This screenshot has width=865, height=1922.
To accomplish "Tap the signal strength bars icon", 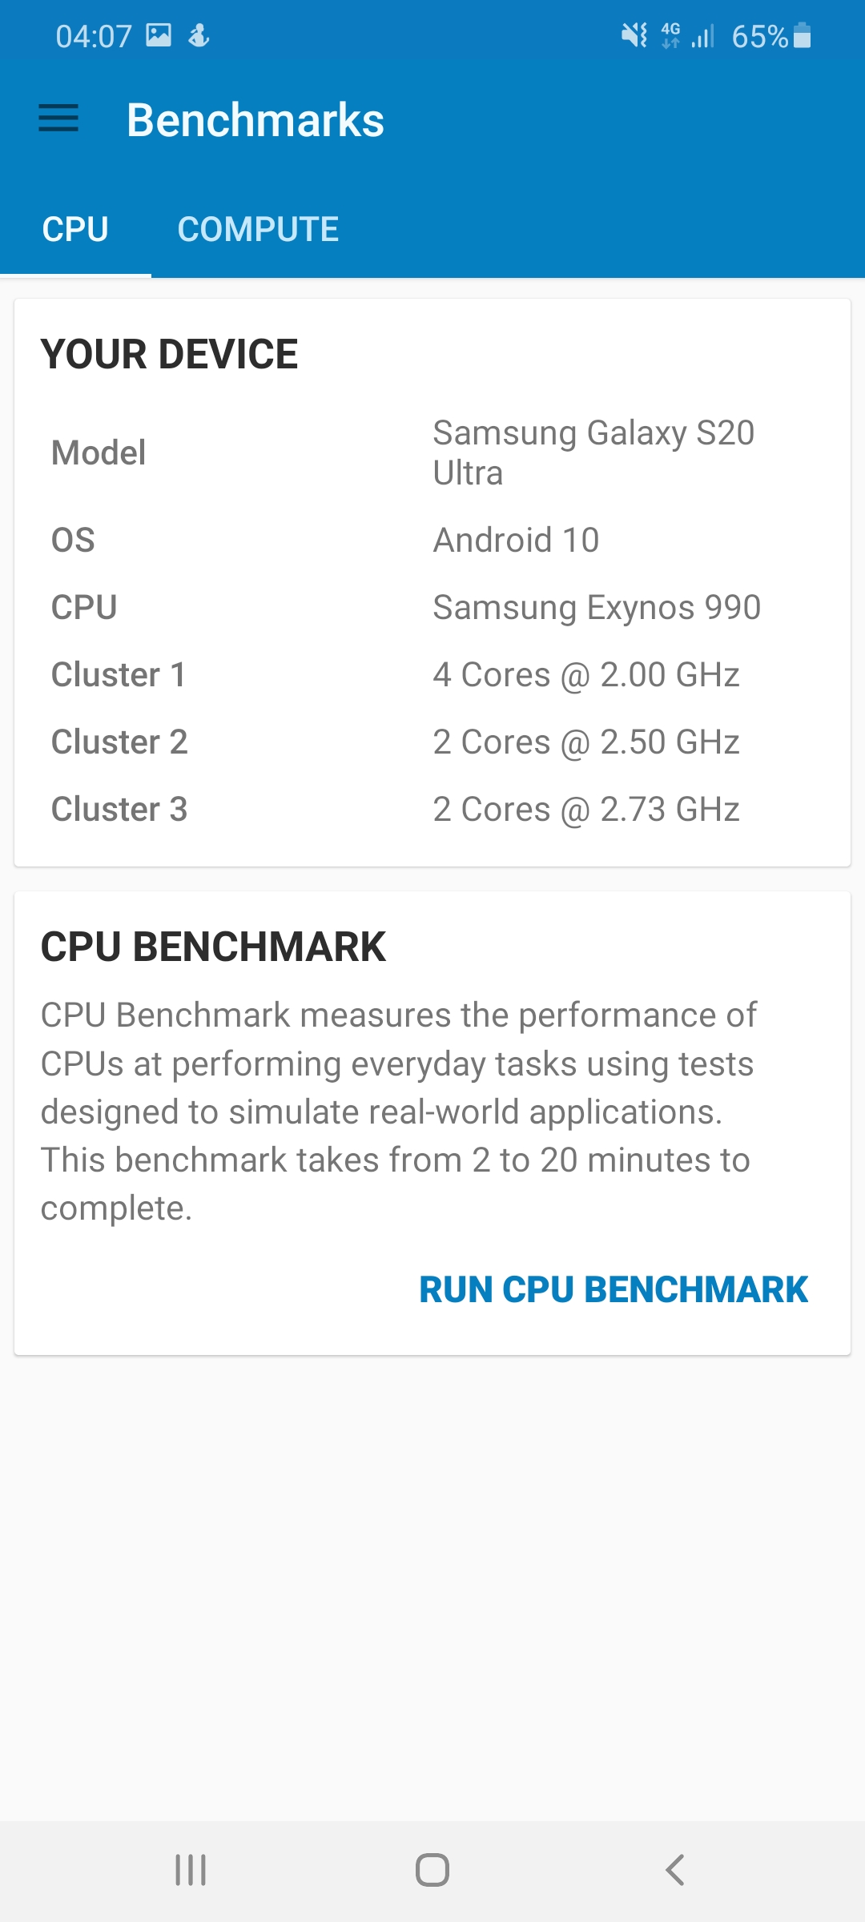I will [703, 36].
